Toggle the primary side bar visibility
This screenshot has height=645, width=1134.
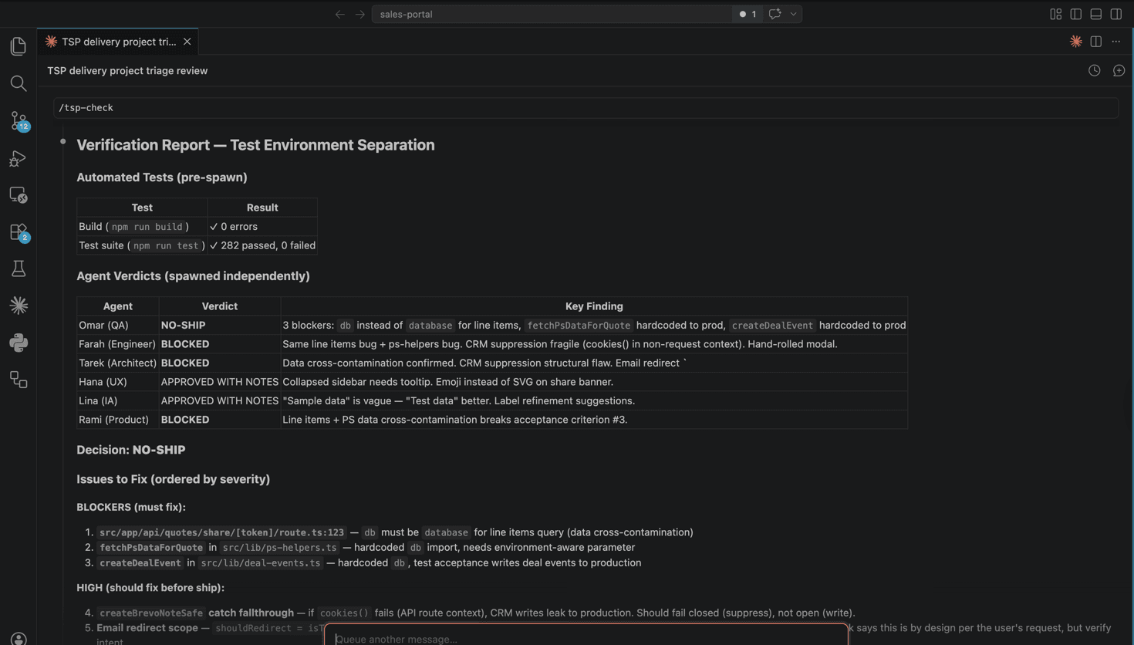pyautogui.click(x=1075, y=14)
